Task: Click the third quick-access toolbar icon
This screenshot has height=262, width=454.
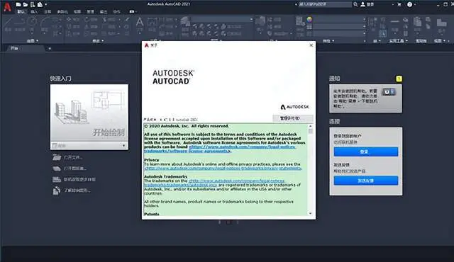Action: tap(33, 4)
